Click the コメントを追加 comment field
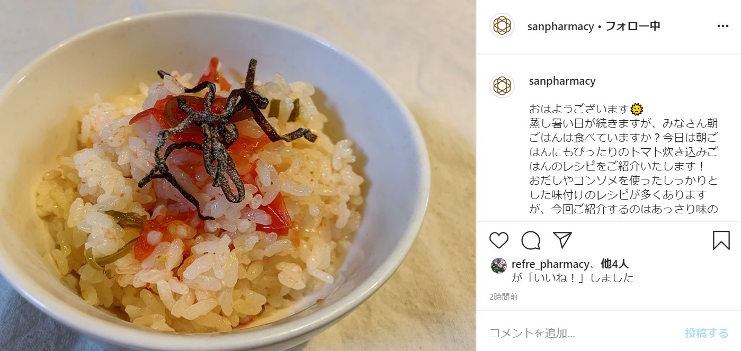The width and height of the screenshot is (741, 351). coord(582,333)
